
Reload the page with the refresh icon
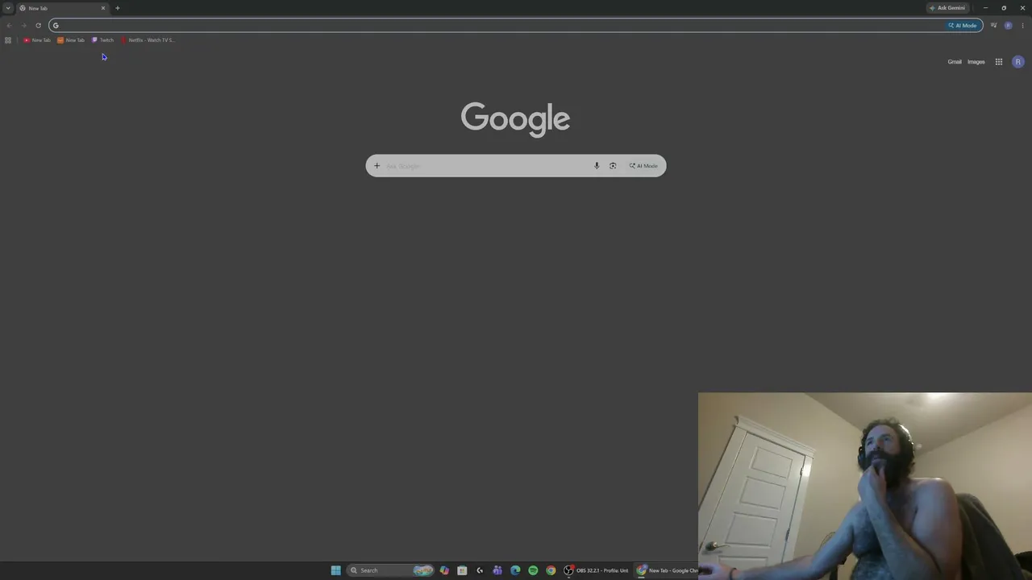(x=38, y=25)
